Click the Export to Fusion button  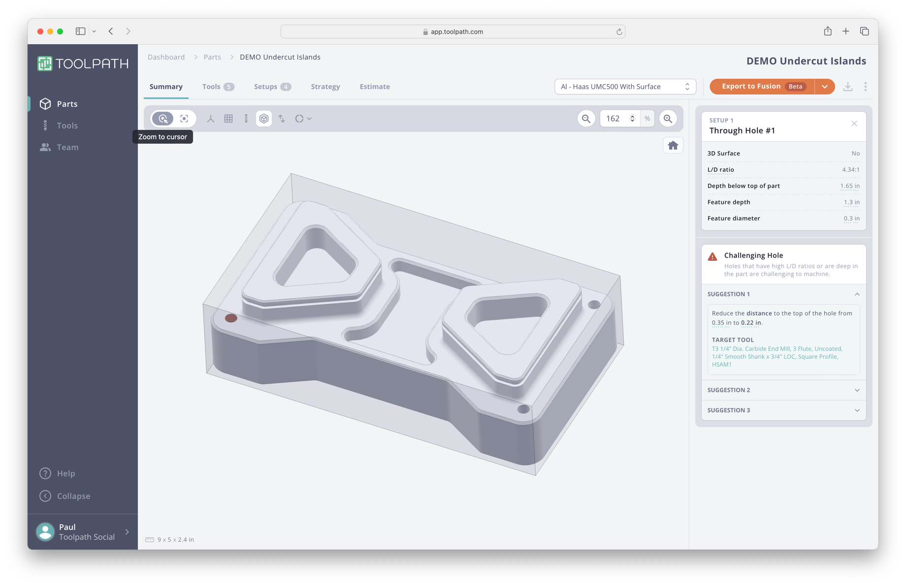tap(751, 86)
